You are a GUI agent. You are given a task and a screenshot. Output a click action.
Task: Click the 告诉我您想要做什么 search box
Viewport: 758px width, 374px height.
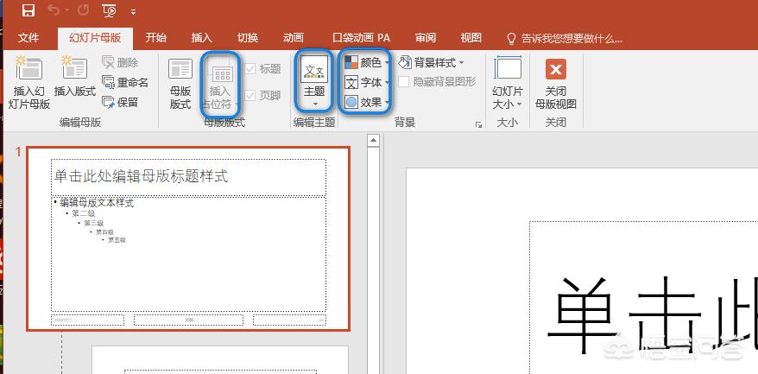coord(564,38)
